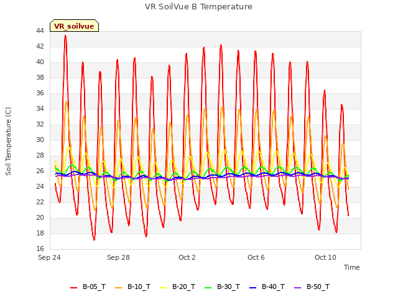Click the 40 y-axis tick label
This screenshot has height=299, width=398.
pyautogui.click(x=40, y=62)
